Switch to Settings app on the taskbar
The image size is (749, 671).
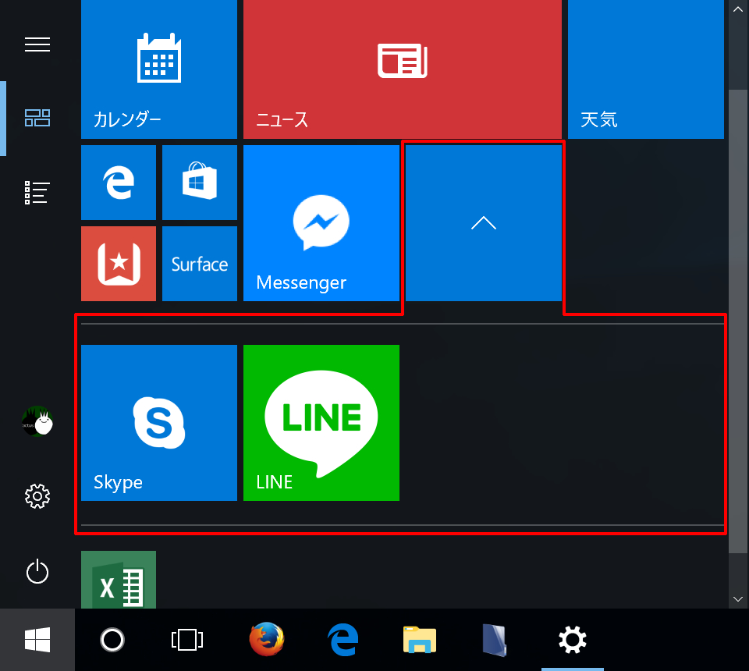pyautogui.click(x=572, y=640)
